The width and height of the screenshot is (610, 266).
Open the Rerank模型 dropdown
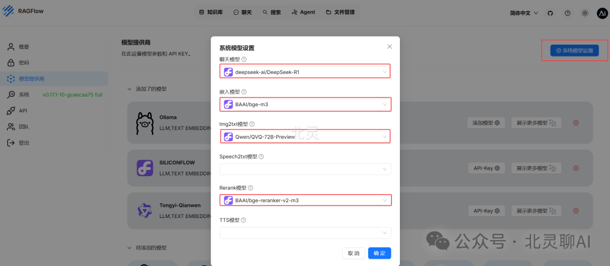point(306,200)
